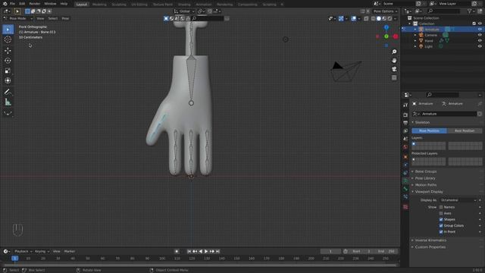The image size is (485, 273).
Task: Uncheck the In Front checkbox
Action: pos(441,232)
